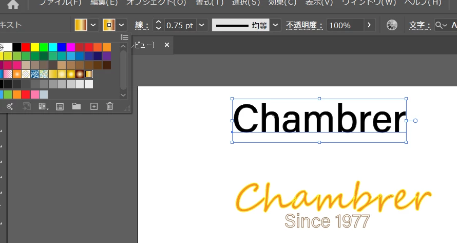Viewport: 457px width, 243px height.
Task: Select the light pink swatch in bottom row
Action: (35, 95)
